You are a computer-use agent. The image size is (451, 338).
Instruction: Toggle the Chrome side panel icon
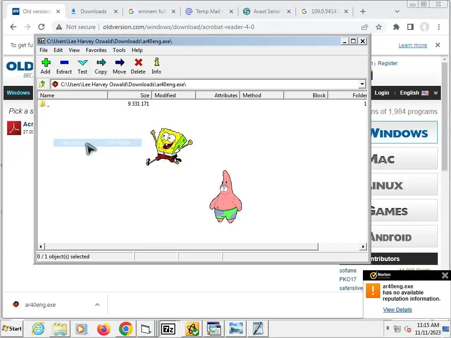(410, 27)
